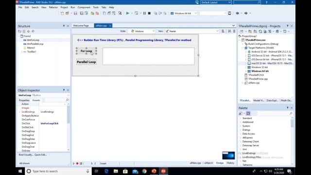
Task: Click the Quick Edit link
Action: coord(41,155)
